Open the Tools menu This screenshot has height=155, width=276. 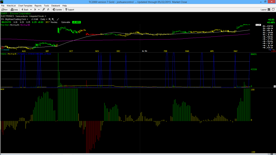[x=46, y=6]
